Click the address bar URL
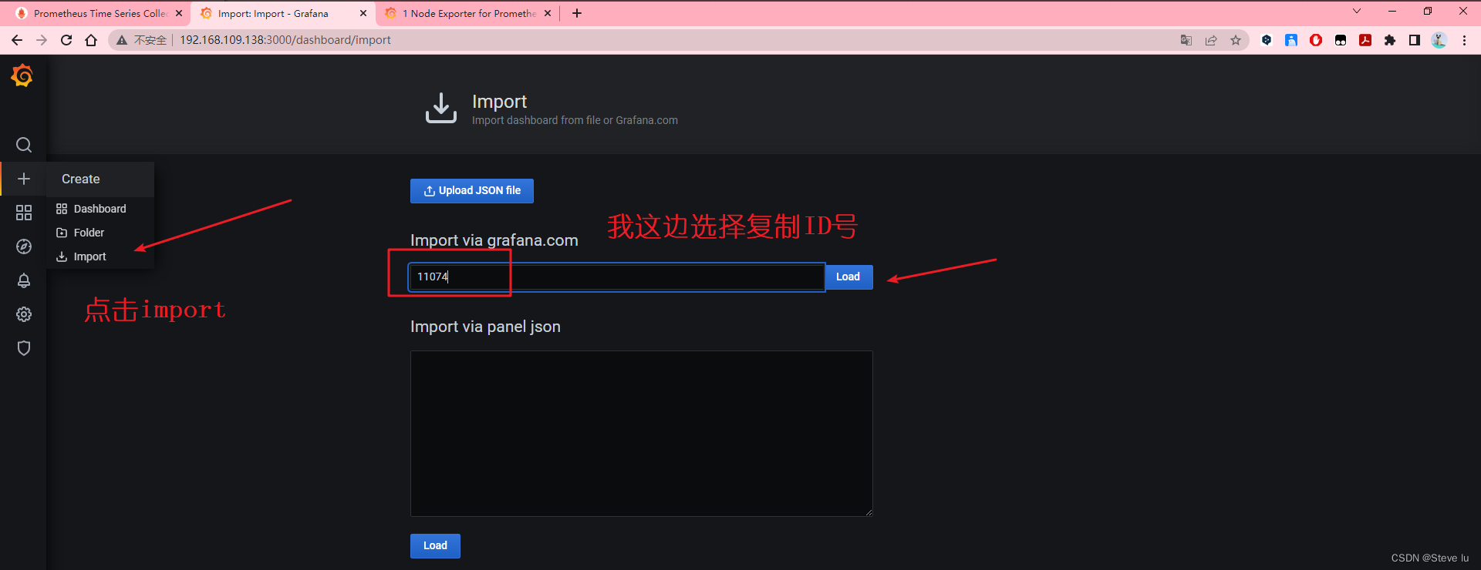 pos(285,40)
